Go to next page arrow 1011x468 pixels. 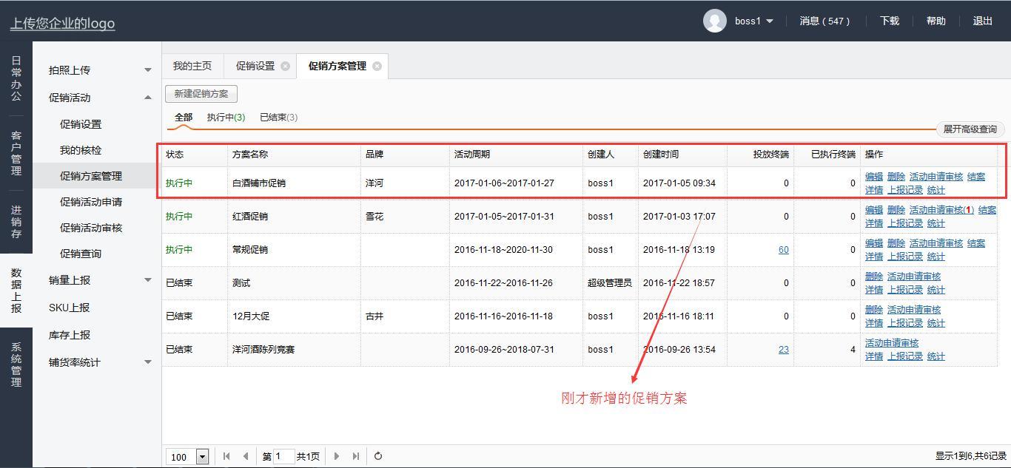click(x=337, y=456)
